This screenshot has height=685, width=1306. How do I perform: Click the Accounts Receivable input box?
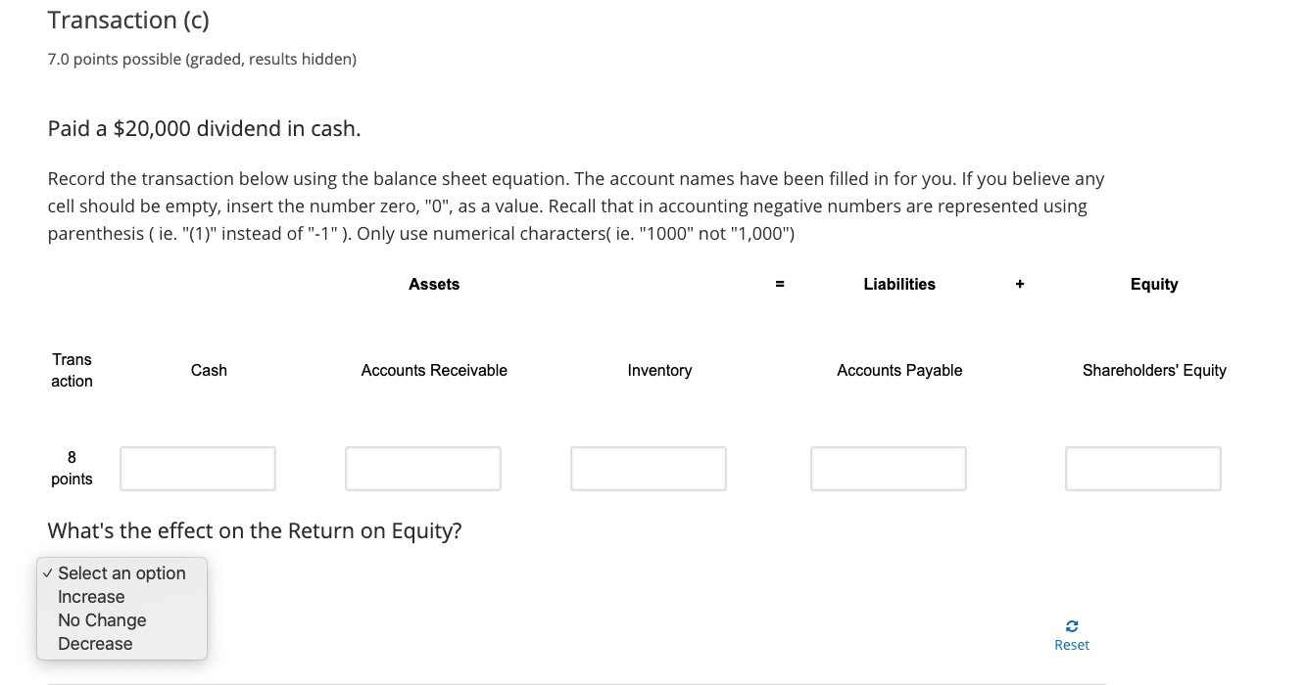[422, 468]
